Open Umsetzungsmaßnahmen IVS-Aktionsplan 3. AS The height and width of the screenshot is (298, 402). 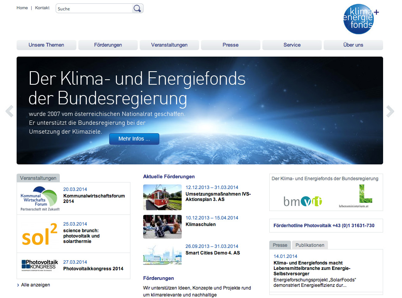pyautogui.click(x=218, y=197)
